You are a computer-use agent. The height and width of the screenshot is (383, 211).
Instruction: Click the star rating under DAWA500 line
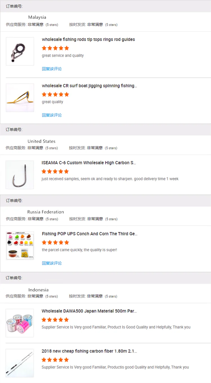(x=55, y=320)
